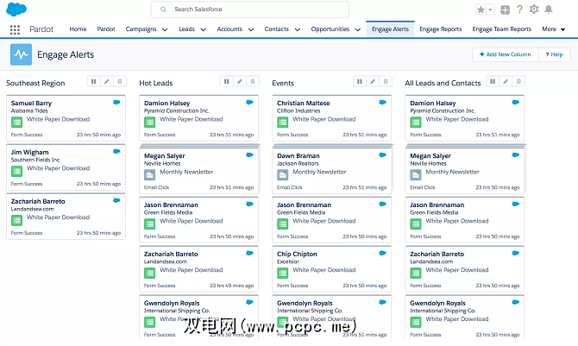Delete the Southeast Region column
The height and width of the screenshot is (346, 578).
click(119, 81)
